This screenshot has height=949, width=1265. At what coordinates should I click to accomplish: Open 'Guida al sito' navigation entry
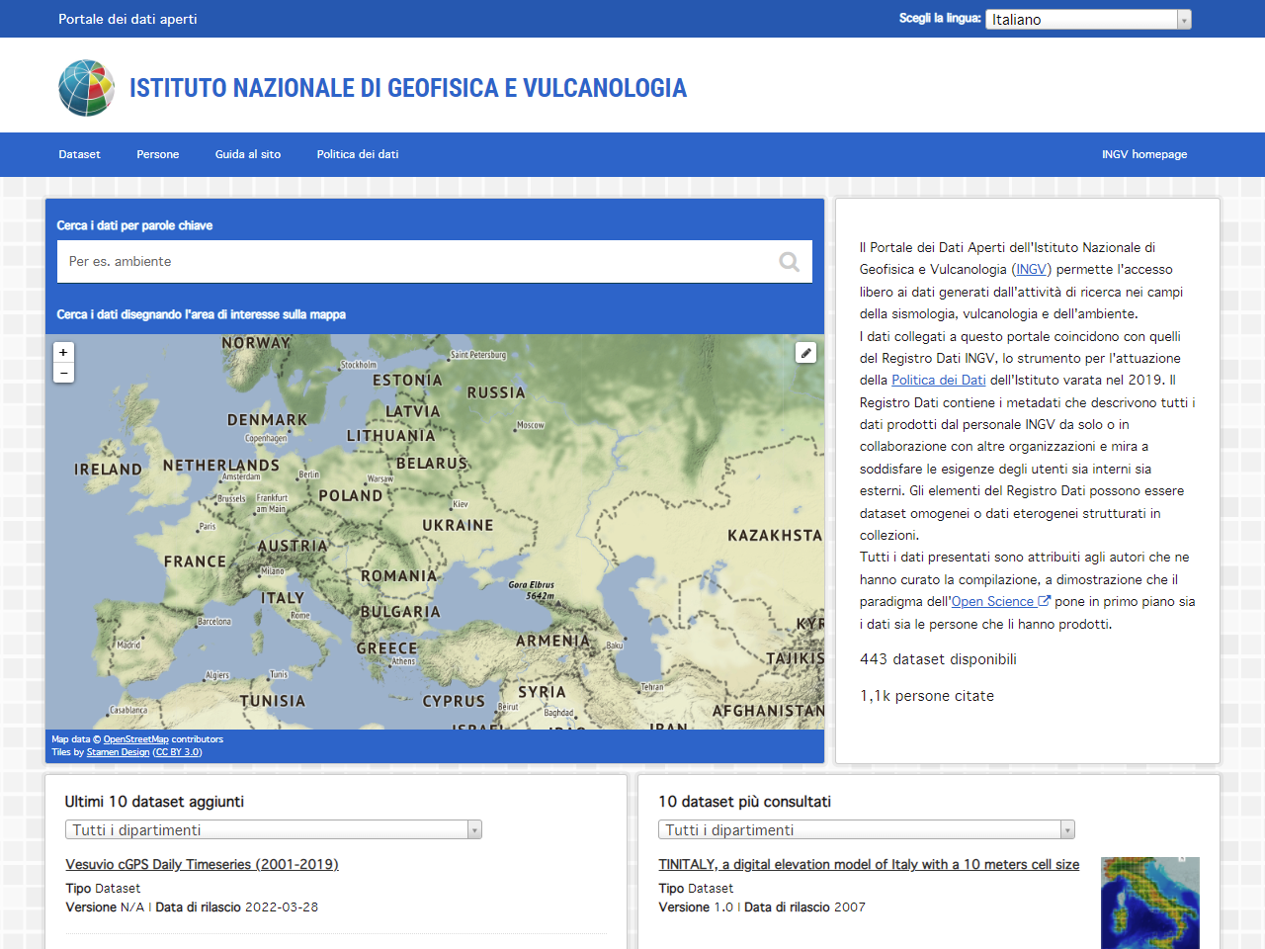pyautogui.click(x=247, y=154)
